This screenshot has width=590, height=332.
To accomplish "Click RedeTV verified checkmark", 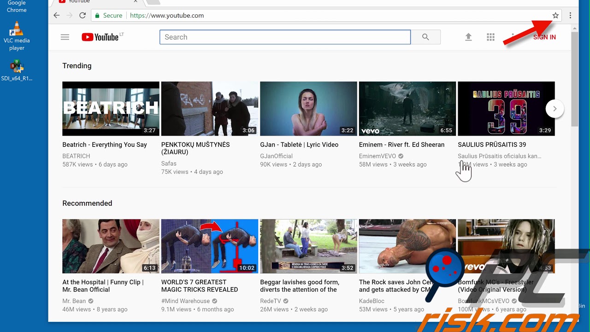I will [x=286, y=301].
